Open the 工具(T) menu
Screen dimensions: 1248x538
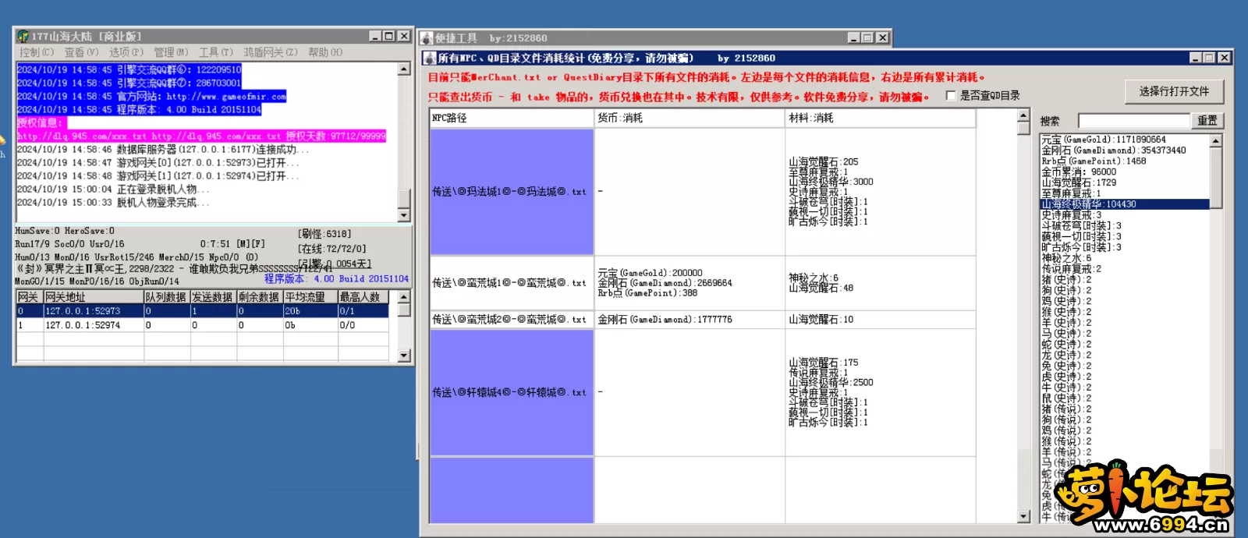(x=216, y=52)
